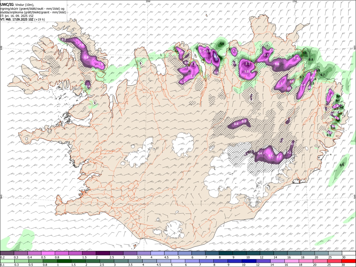This screenshot has width=356, height=267.
Task: Pick the pale blue 4 swatch in upper legend
Action: coord(157,253)
